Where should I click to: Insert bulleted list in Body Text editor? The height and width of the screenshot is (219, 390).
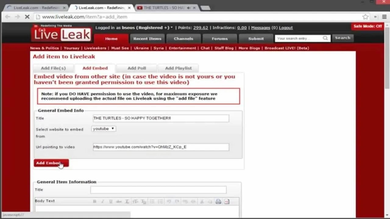pyautogui.click(x=152, y=201)
